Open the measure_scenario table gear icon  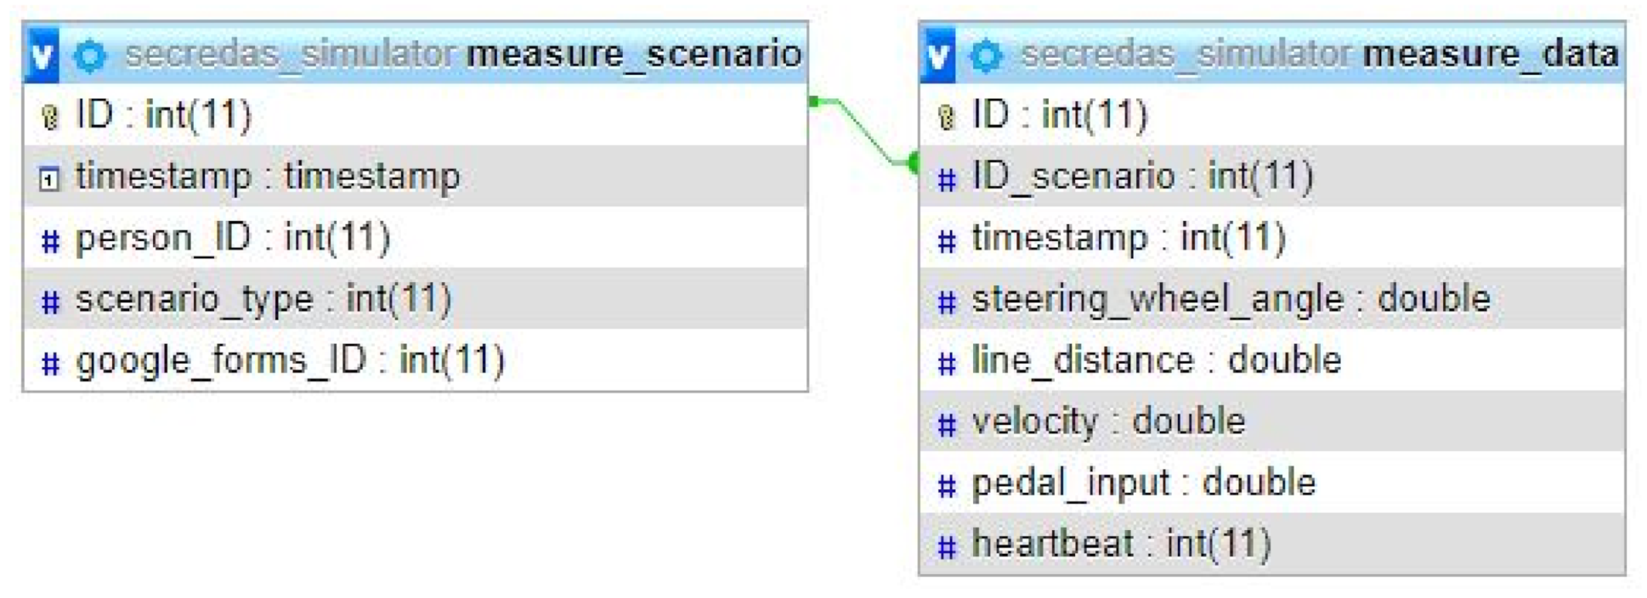coord(90,56)
